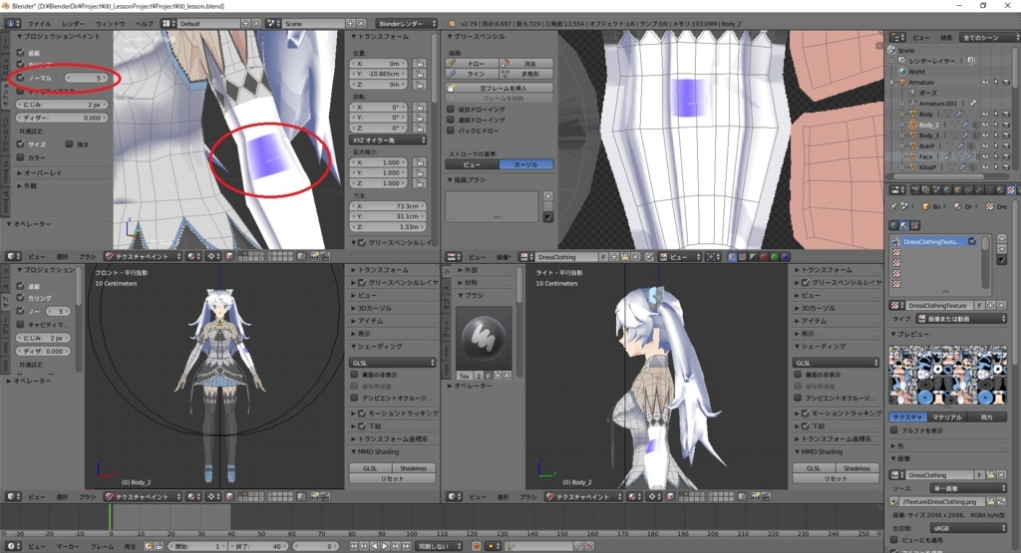Open the レンダー menu

(74, 24)
